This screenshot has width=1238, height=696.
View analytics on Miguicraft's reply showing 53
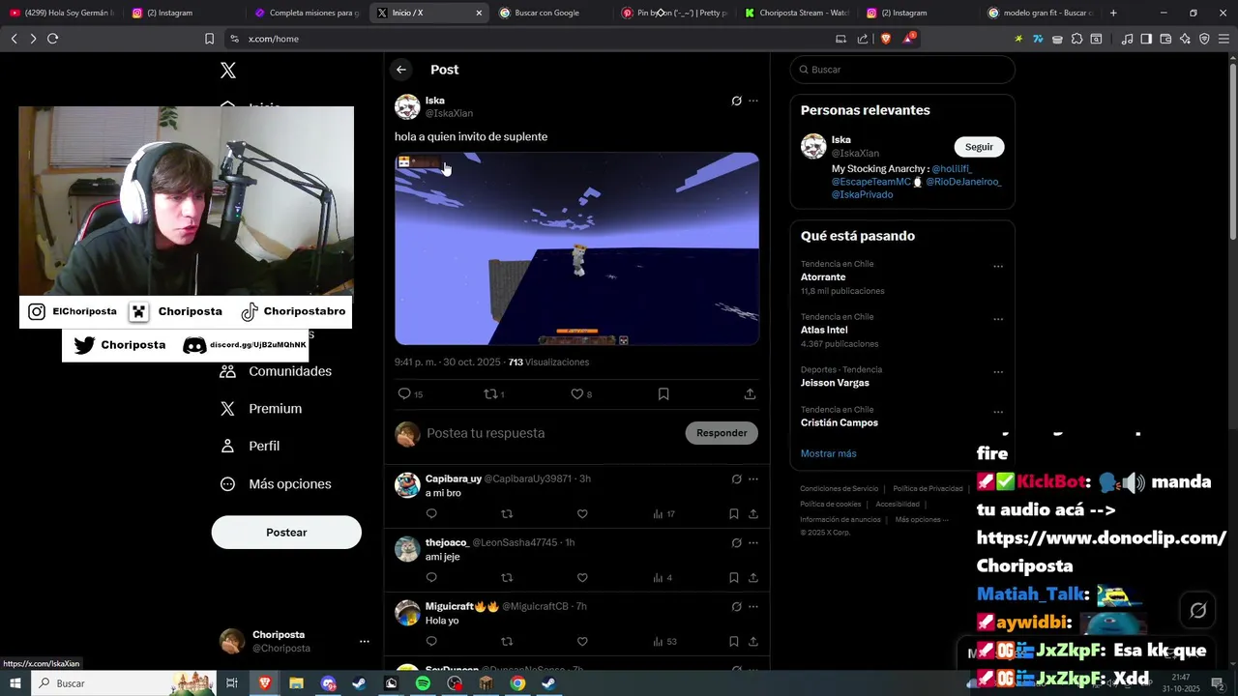664,642
